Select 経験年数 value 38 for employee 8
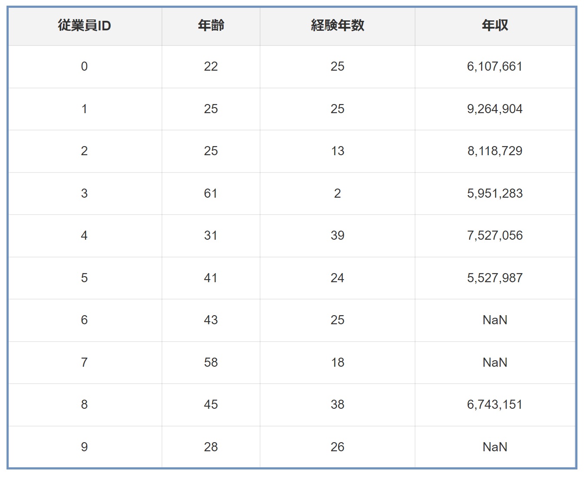This screenshot has width=587, height=479. pos(337,405)
